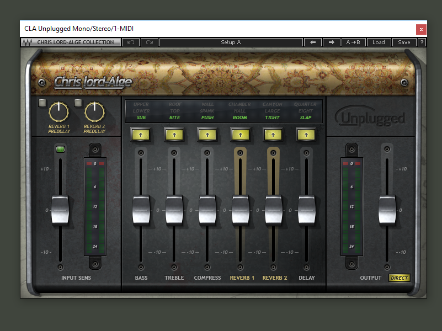This screenshot has width=442, height=331.
Task: Click the input level meter
Action: click(95, 207)
